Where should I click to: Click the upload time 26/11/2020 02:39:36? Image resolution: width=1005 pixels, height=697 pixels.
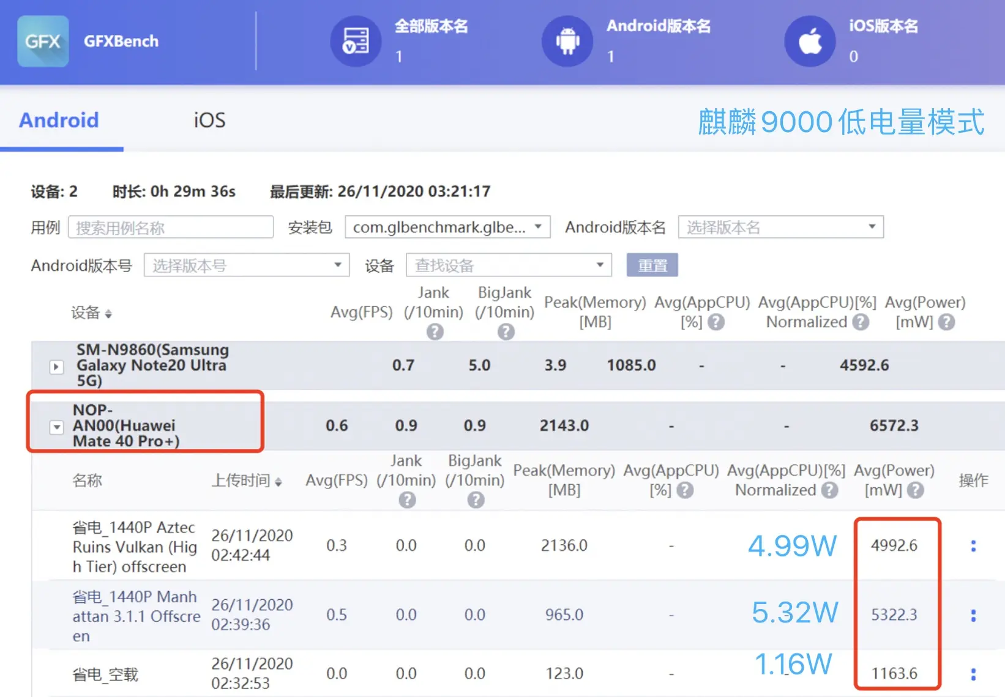click(252, 614)
